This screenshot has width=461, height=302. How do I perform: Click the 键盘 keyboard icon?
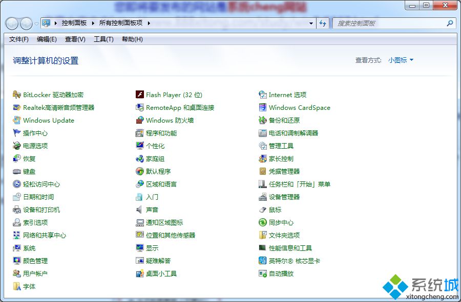pyautogui.click(x=17, y=172)
